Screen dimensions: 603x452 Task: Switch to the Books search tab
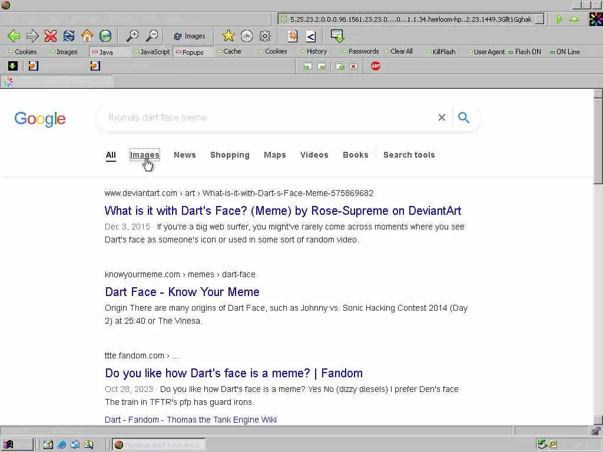tap(355, 155)
